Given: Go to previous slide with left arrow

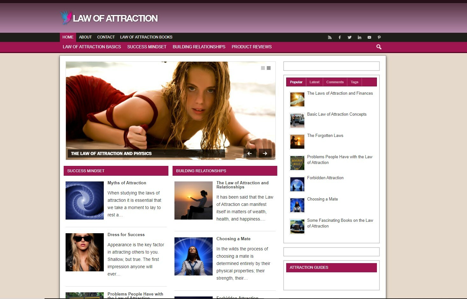Looking at the screenshot, I should pyautogui.click(x=250, y=153).
